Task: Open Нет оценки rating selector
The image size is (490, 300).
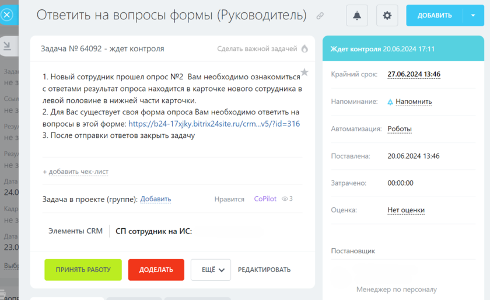Action: coord(406,210)
